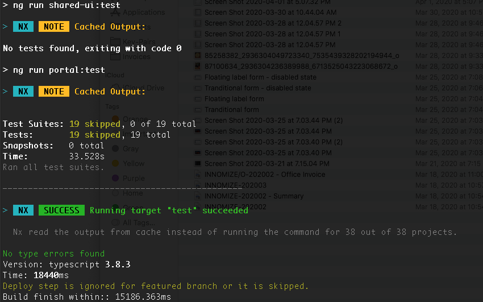The height and width of the screenshot is (302, 483).
Task: Click the icon of the Floating label form file
Action: 198,99
